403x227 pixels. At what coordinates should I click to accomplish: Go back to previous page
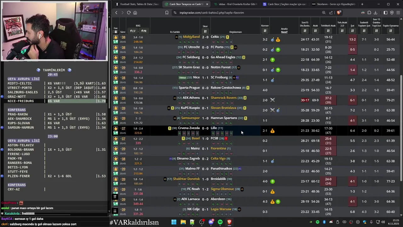pos(116,13)
